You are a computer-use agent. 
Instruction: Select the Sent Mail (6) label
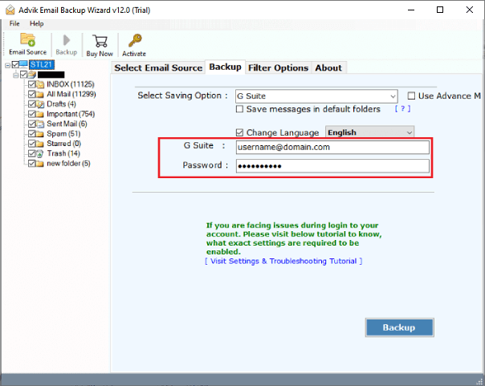(67, 124)
